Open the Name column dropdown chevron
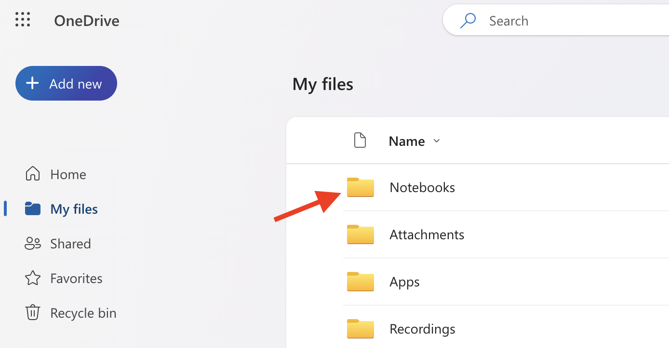Screen dimensions: 669x348 click(x=437, y=141)
